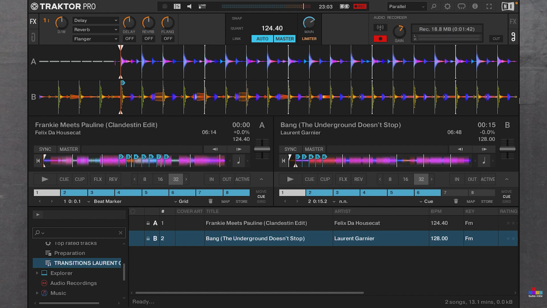This screenshot has width=547, height=308.
Task: Trigger hotcue 3 on Deck B
Action: (x=346, y=193)
